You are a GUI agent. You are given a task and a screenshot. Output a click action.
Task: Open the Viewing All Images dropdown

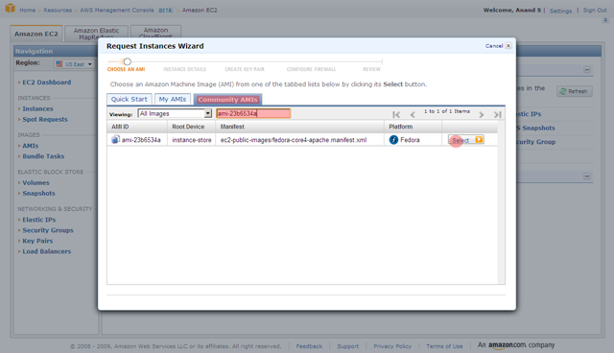tap(175, 113)
